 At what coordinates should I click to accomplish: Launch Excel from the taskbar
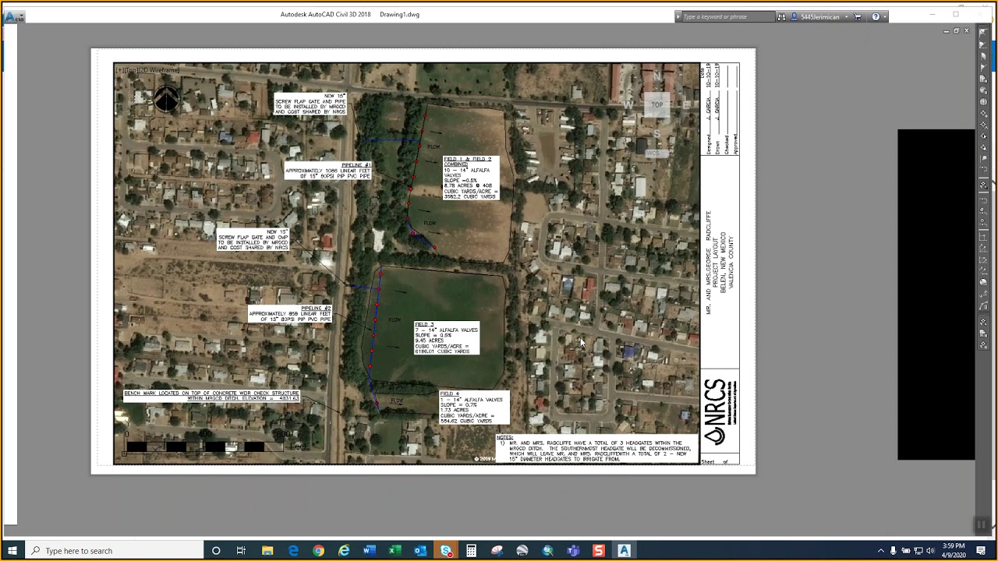click(x=395, y=551)
